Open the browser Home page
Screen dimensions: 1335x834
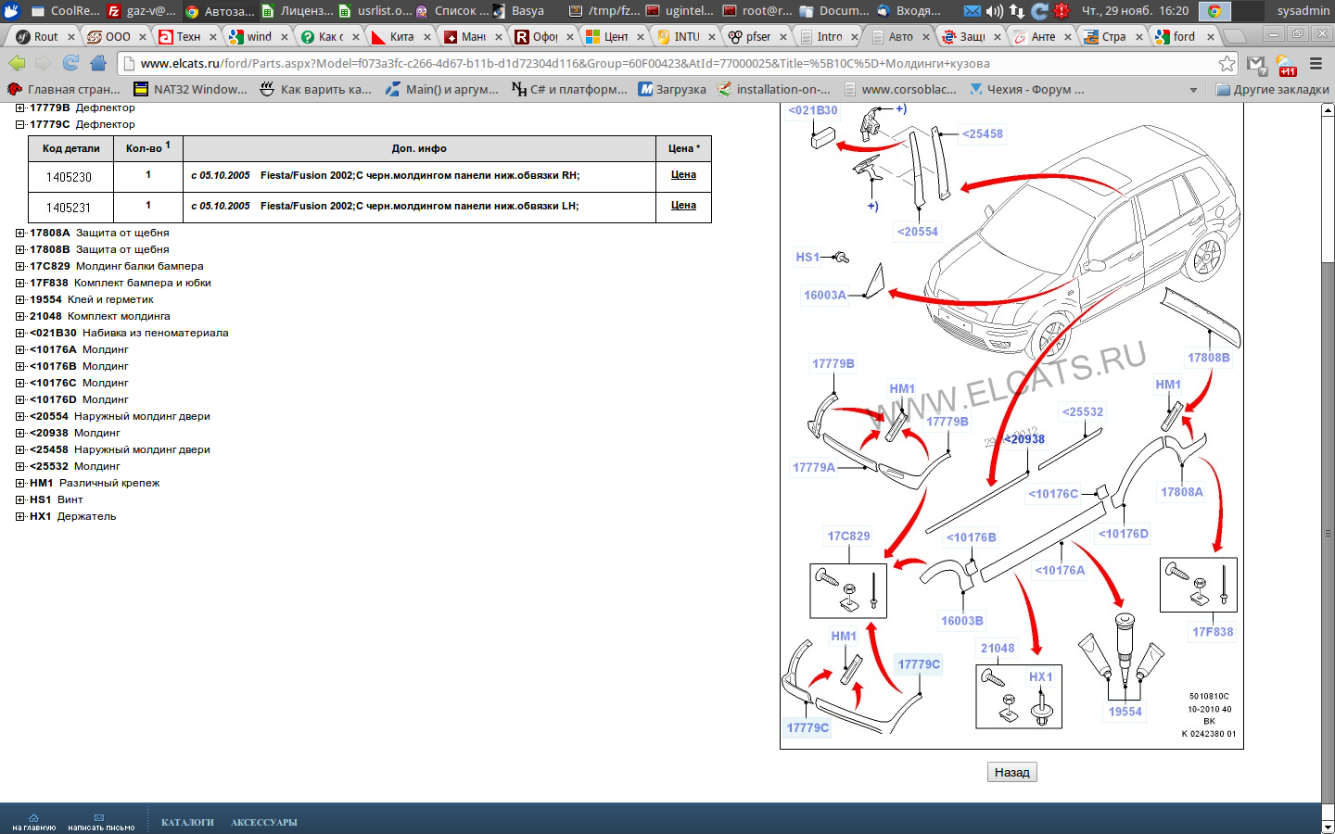pos(98,64)
